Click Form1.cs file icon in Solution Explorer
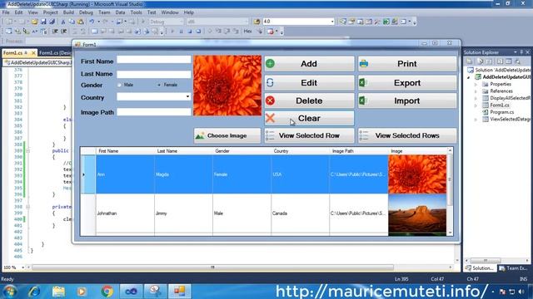This screenshot has width=533, height=299. (x=486, y=105)
